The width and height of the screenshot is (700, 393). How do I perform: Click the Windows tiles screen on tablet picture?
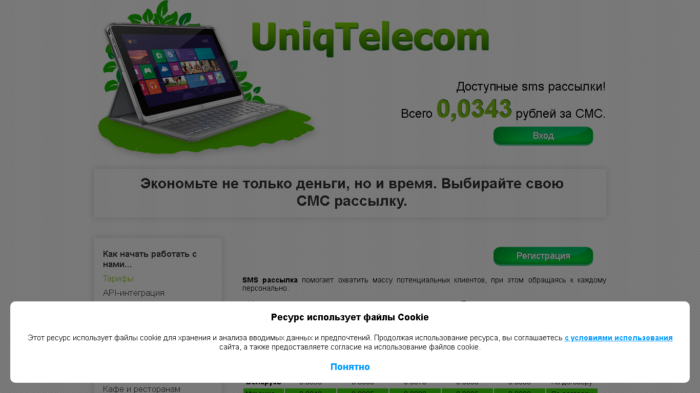[x=178, y=69]
